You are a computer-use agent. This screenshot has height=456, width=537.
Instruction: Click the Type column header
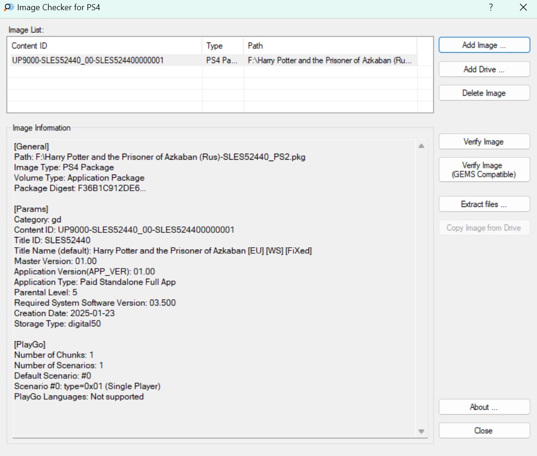223,46
